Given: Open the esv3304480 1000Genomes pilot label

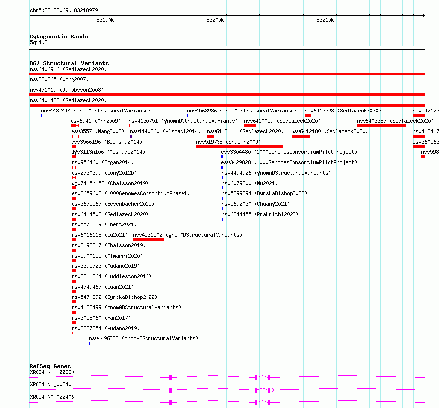Looking at the screenshot, I should 289,152.
